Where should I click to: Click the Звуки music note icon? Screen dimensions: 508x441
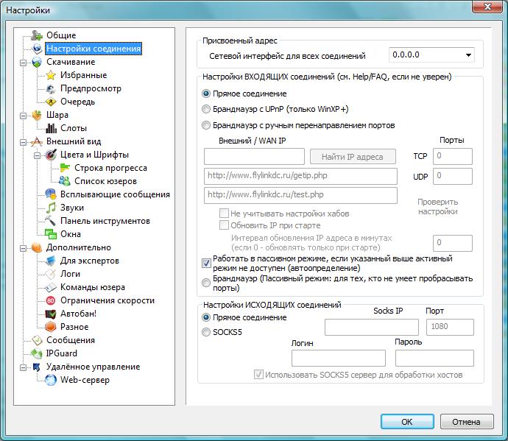[x=51, y=208]
